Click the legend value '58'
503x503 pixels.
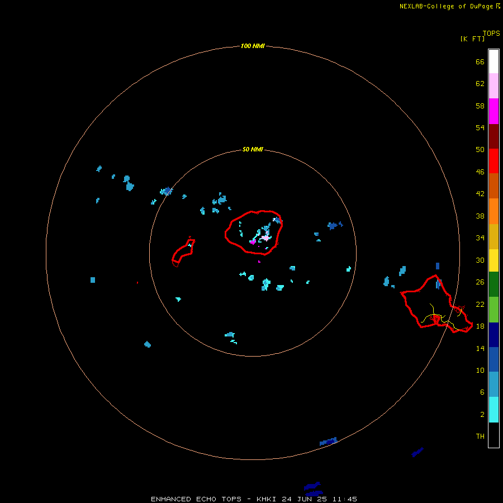[x=480, y=106]
